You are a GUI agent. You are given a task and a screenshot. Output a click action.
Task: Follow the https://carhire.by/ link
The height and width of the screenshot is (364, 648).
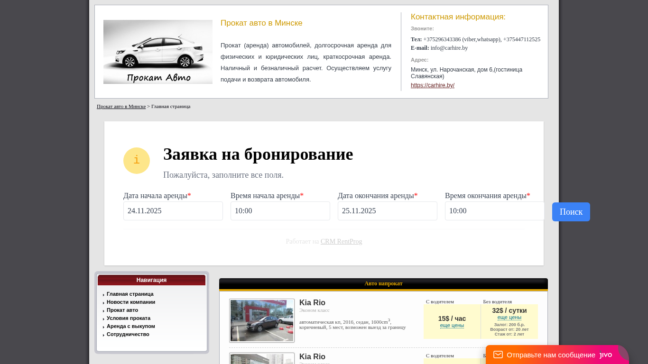(433, 85)
